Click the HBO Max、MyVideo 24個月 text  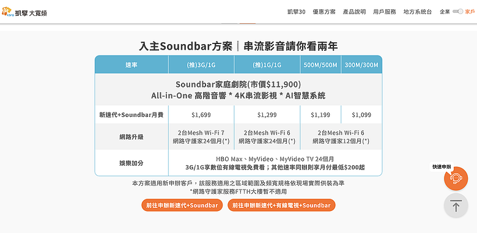tap(275, 159)
